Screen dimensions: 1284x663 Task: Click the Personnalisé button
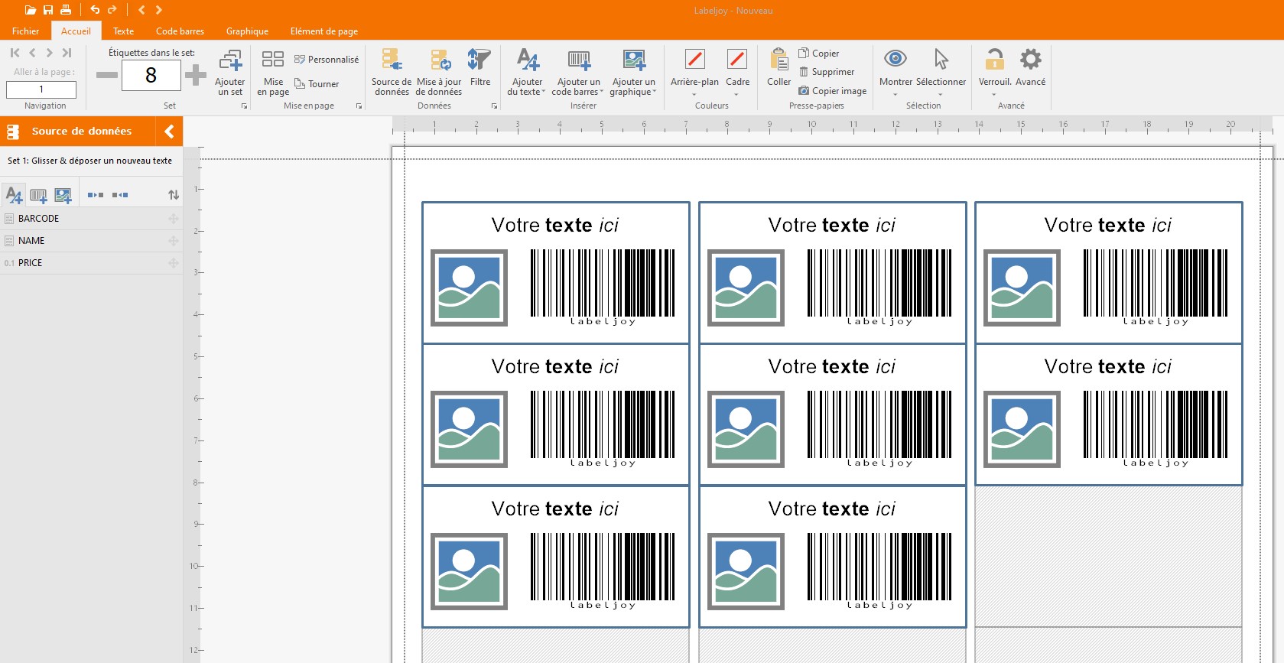click(x=327, y=60)
